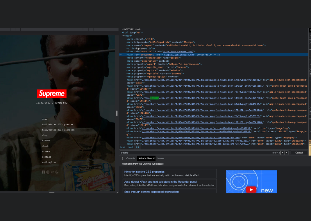This screenshot has height=221, width=311.
Task: Focus the shopify search field
Action: click(195, 153)
